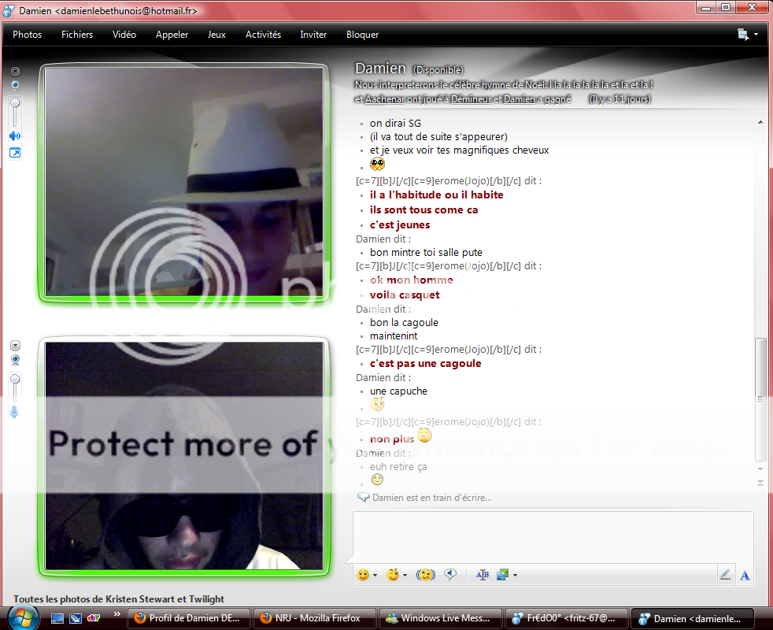This screenshot has height=630, width=773.
Task: Expand the arrow beside the wink icon
Action: pos(405,575)
